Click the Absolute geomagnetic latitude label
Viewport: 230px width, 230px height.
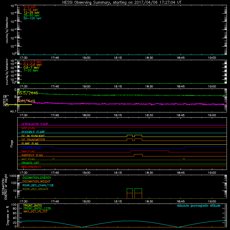point(199,206)
